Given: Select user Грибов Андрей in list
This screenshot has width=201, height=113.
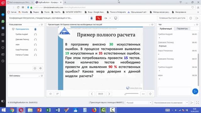Looking at the screenshot, I should click(x=22, y=34).
